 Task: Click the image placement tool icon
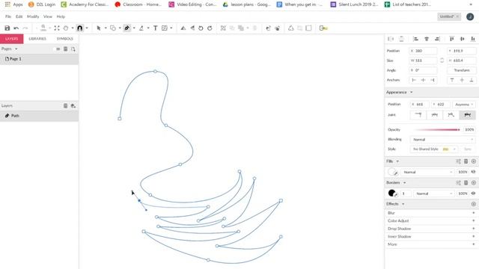point(165,28)
